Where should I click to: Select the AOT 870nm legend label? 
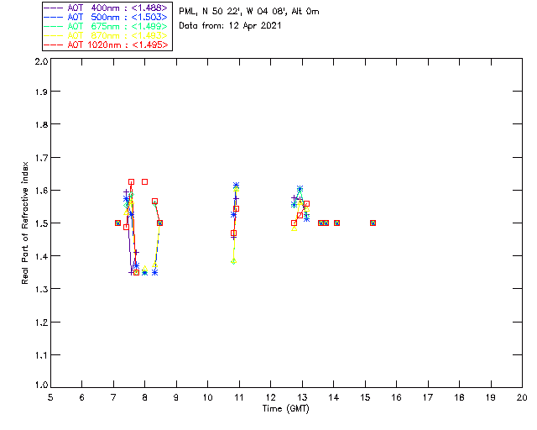117,35
